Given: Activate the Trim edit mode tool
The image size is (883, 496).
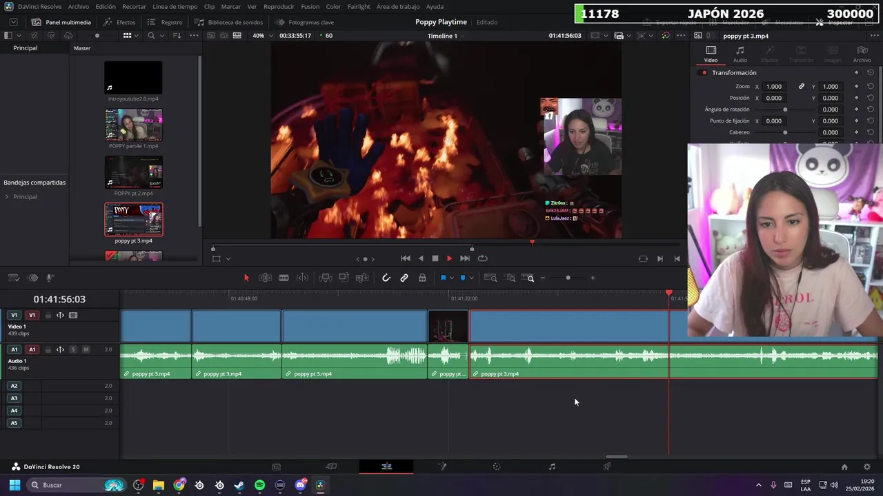Looking at the screenshot, I should 265,278.
